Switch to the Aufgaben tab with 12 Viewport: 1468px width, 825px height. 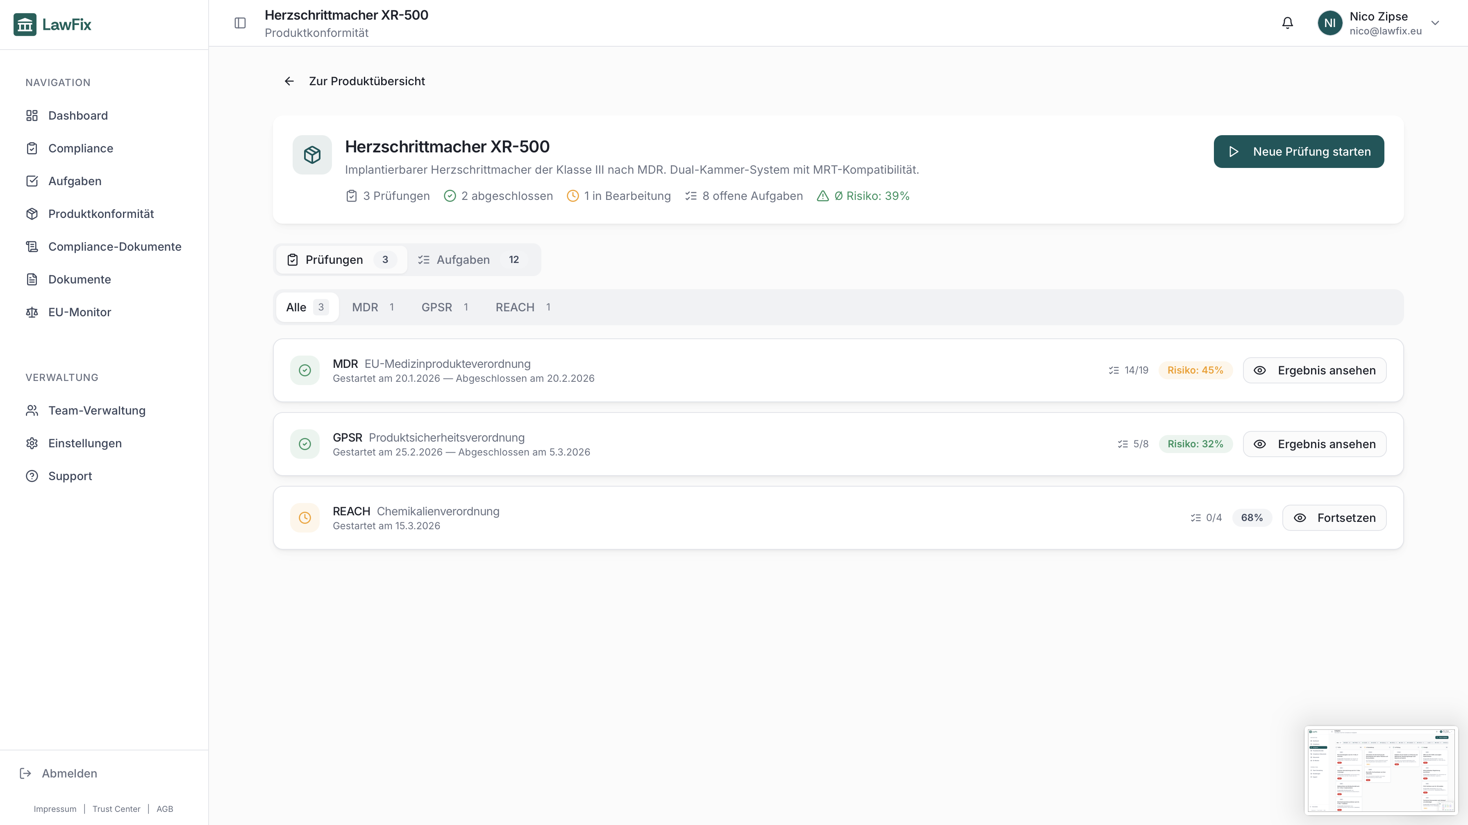[x=473, y=260]
